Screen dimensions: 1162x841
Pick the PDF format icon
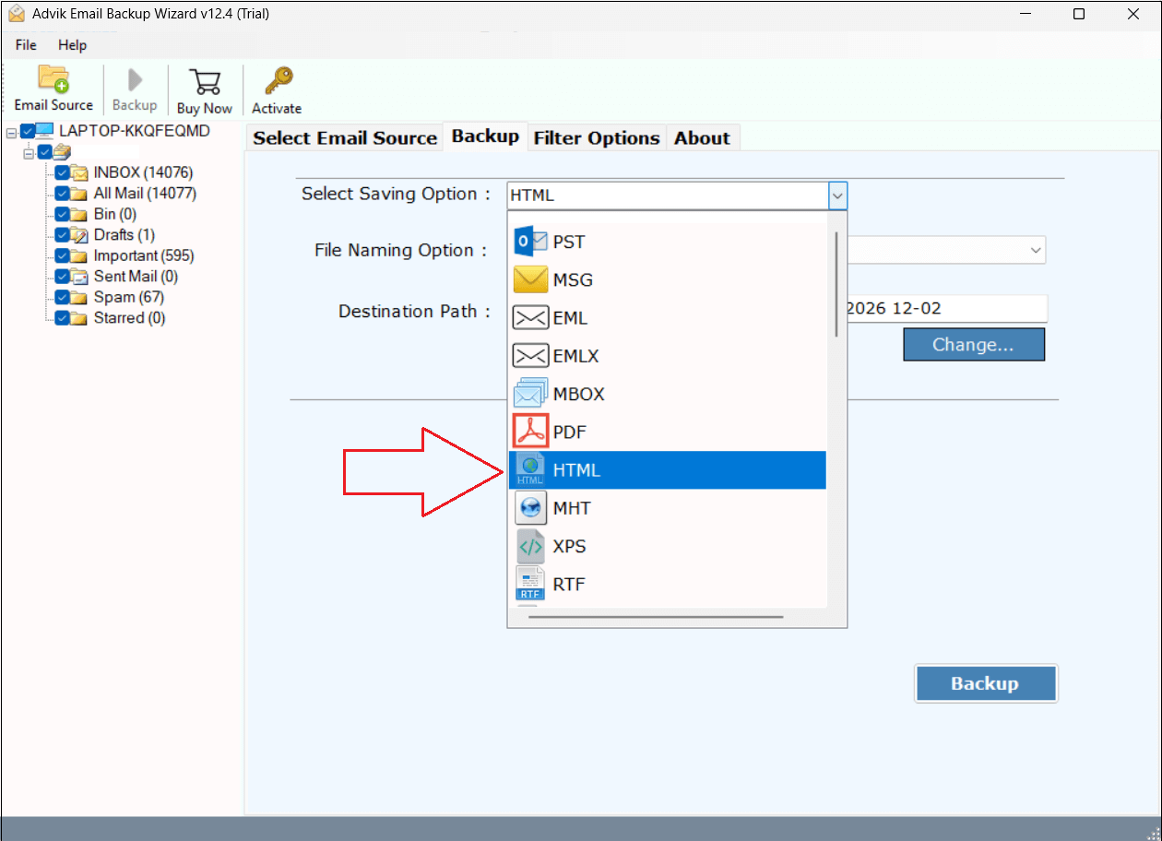530,432
